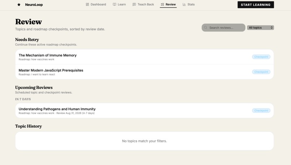Open The Mechanism of Immune Memory checkpoint

[144, 57]
